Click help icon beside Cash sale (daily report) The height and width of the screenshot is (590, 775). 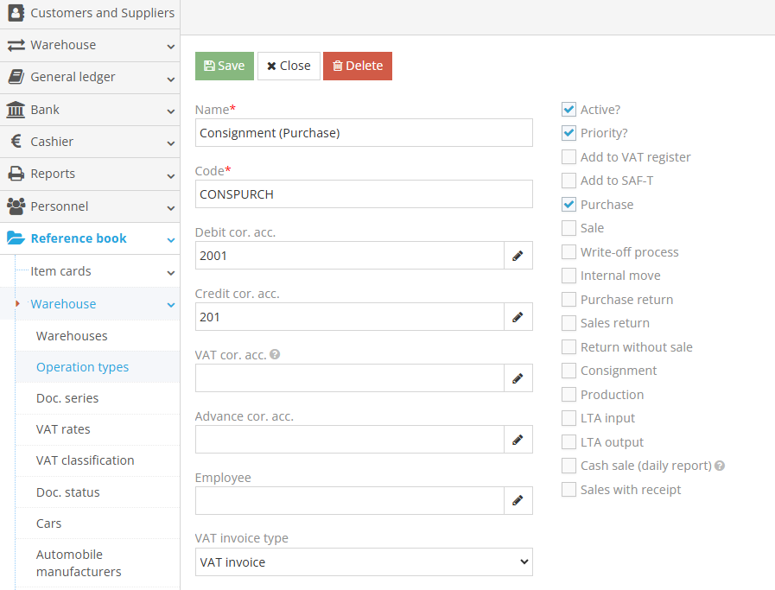coord(720,466)
